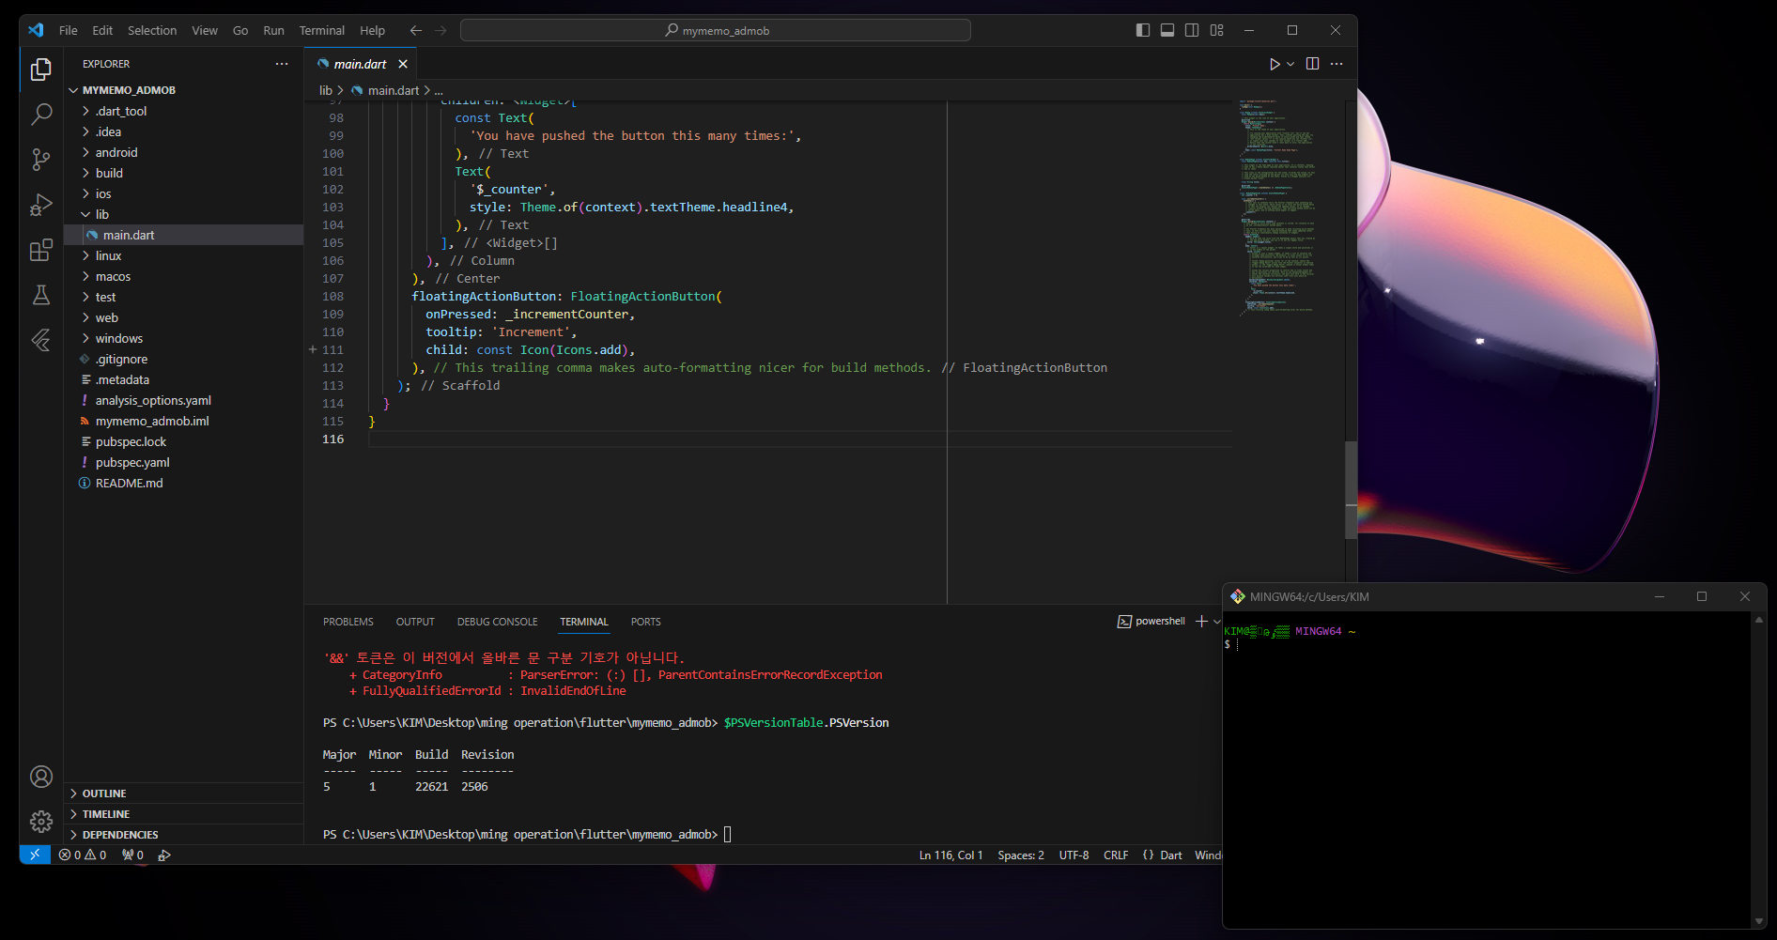Click the Git Bash icon in MINGW64 window
Viewport: 1777px width, 940px height.
point(1238,597)
